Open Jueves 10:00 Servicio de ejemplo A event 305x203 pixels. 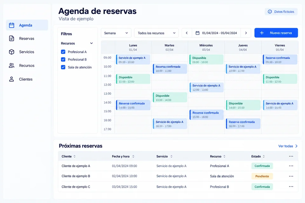(x=243, y=69)
